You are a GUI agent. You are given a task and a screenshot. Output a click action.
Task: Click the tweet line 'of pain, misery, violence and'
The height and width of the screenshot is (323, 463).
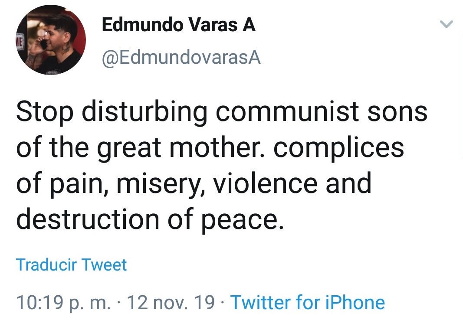[x=194, y=183]
